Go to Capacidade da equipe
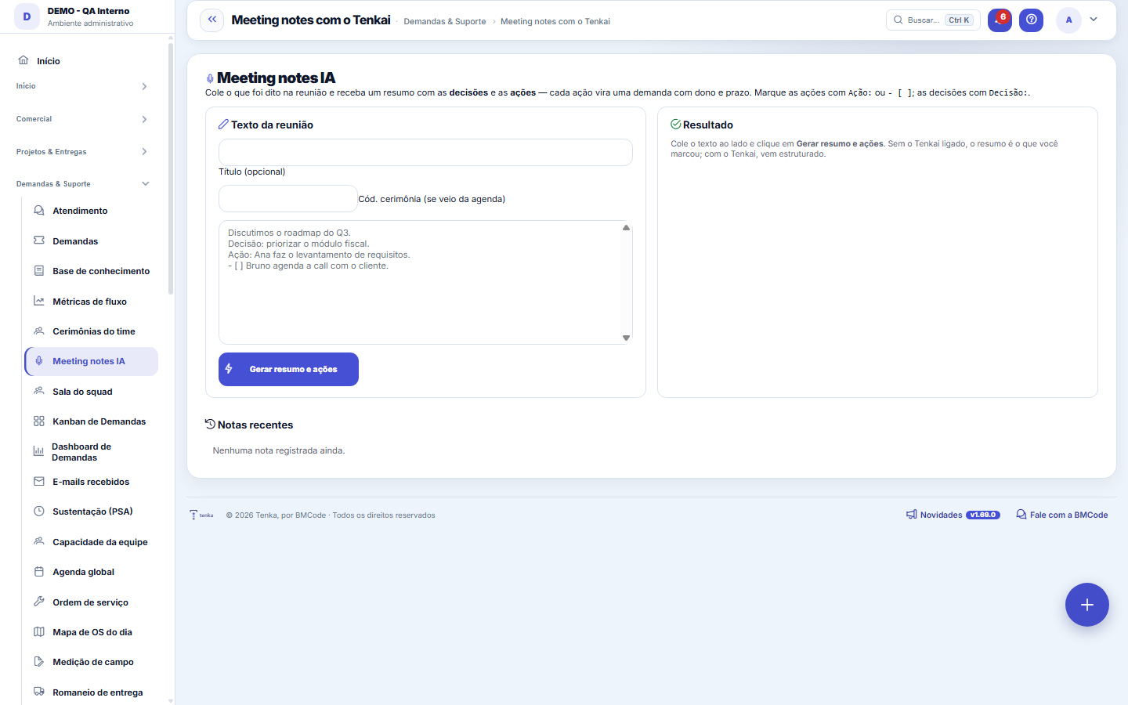Screen dimensions: 1128x705 coord(92,542)
